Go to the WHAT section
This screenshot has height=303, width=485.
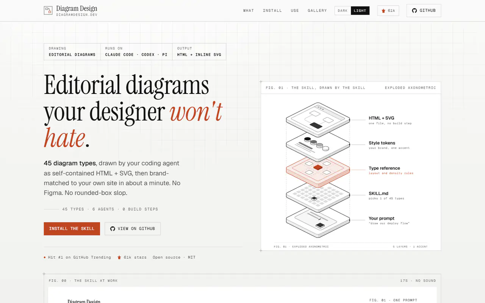[249, 11]
